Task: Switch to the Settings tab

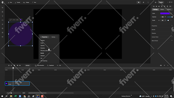Action: (x=155, y=9)
